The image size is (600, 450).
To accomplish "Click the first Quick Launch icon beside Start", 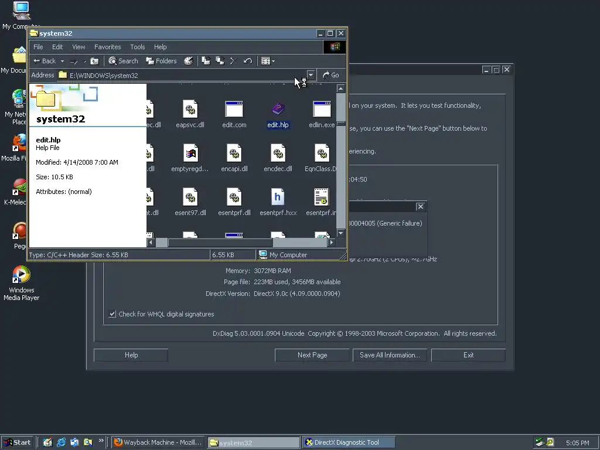I will click(x=47, y=442).
